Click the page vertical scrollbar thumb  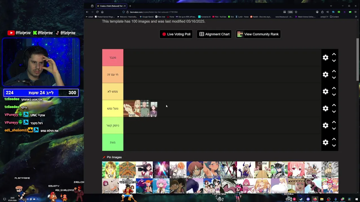pyautogui.click(x=358, y=60)
